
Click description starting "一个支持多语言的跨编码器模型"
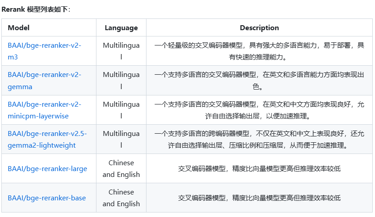click(259, 139)
